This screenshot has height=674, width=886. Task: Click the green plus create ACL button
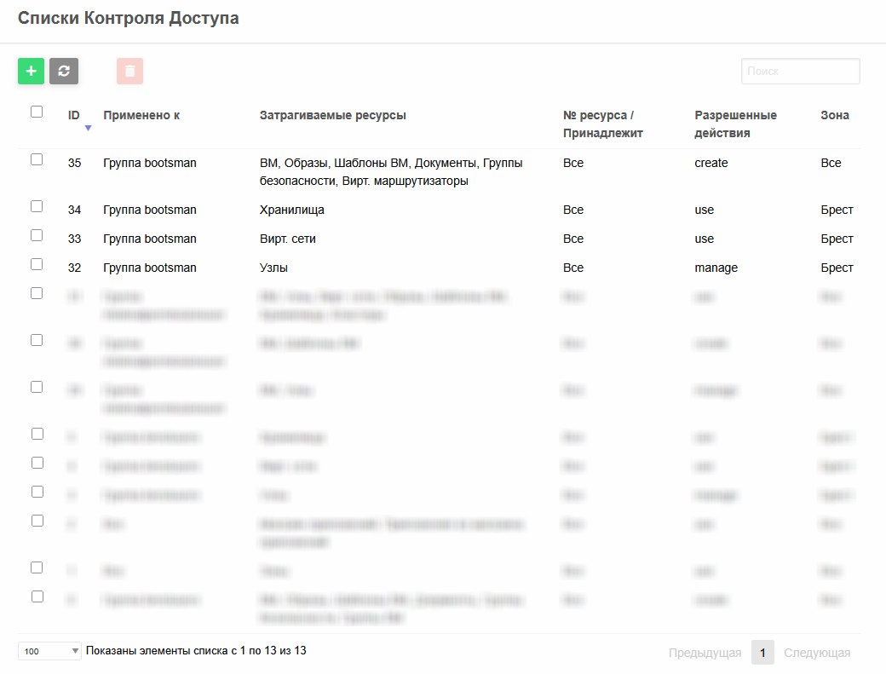pyautogui.click(x=31, y=72)
